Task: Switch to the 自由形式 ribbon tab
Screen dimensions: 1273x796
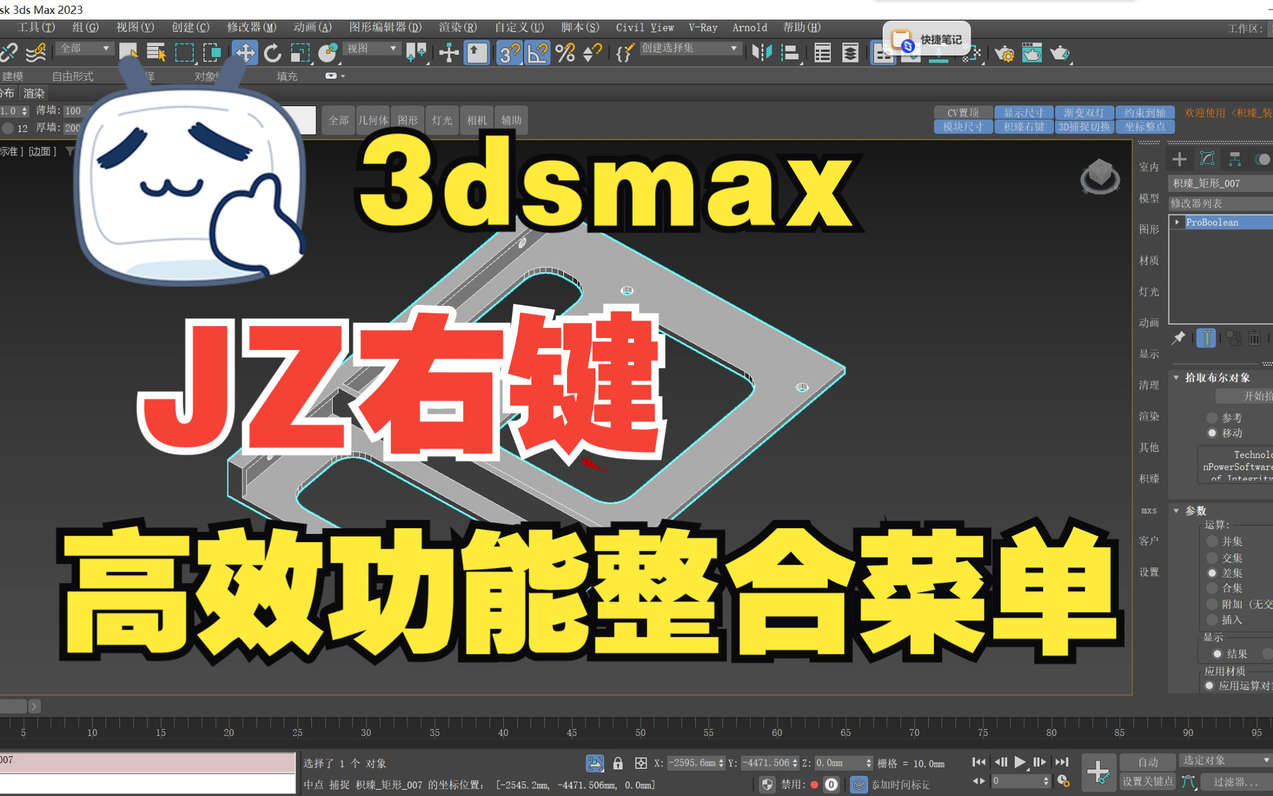Action: pyautogui.click(x=73, y=76)
